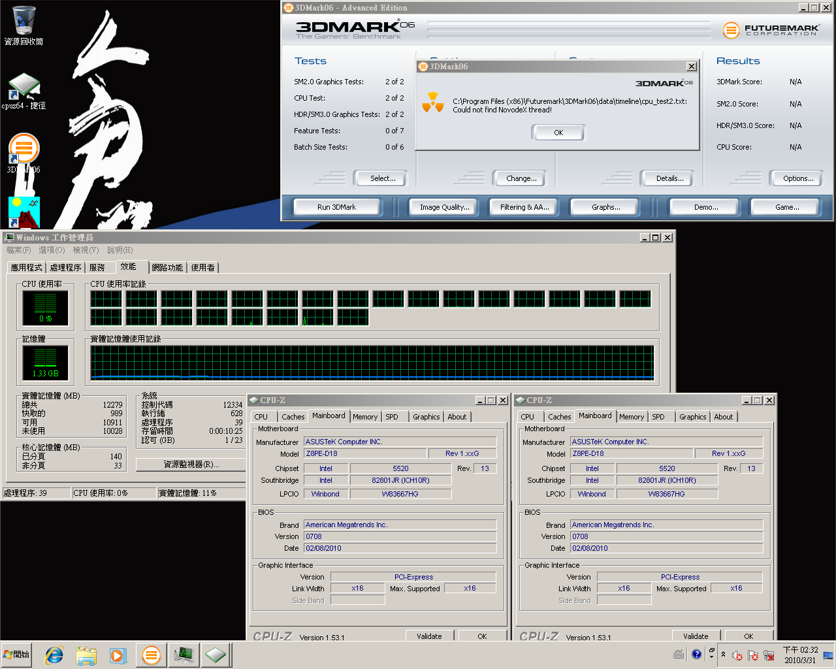
Task: Switch to the 網路功能 tab in Task Manager
Action: (x=167, y=268)
